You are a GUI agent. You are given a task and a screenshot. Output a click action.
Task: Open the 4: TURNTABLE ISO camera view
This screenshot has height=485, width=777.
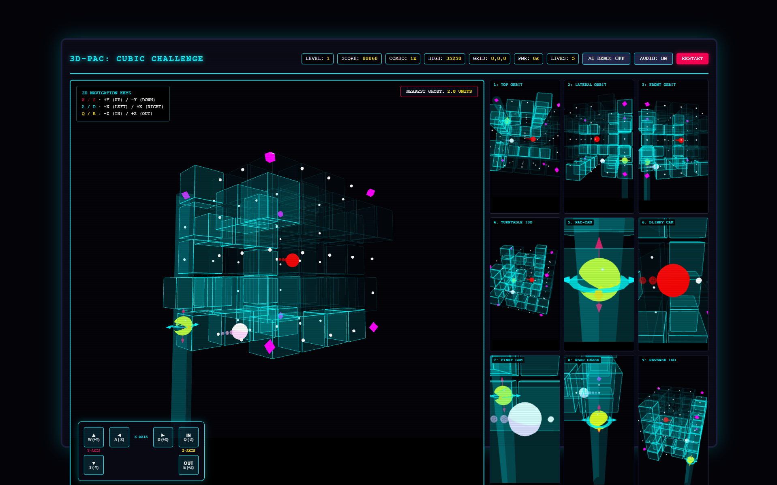pos(525,284)
